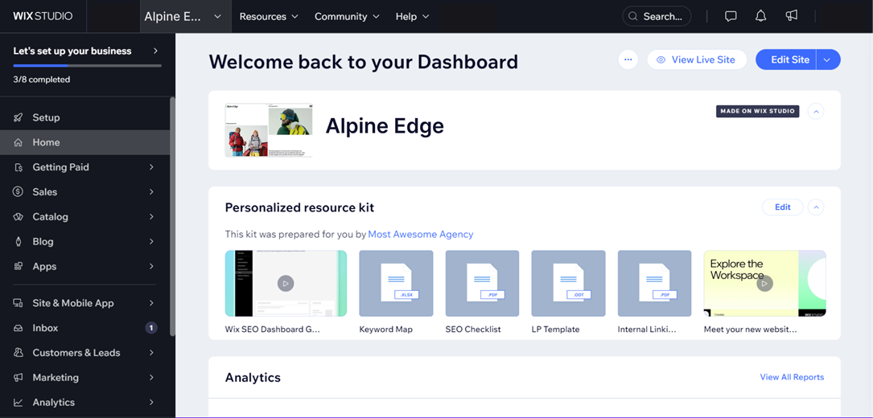Open the Help menu
Viewport: 873px width, 418px height.
pyautogui.click(x=413, y=16)
